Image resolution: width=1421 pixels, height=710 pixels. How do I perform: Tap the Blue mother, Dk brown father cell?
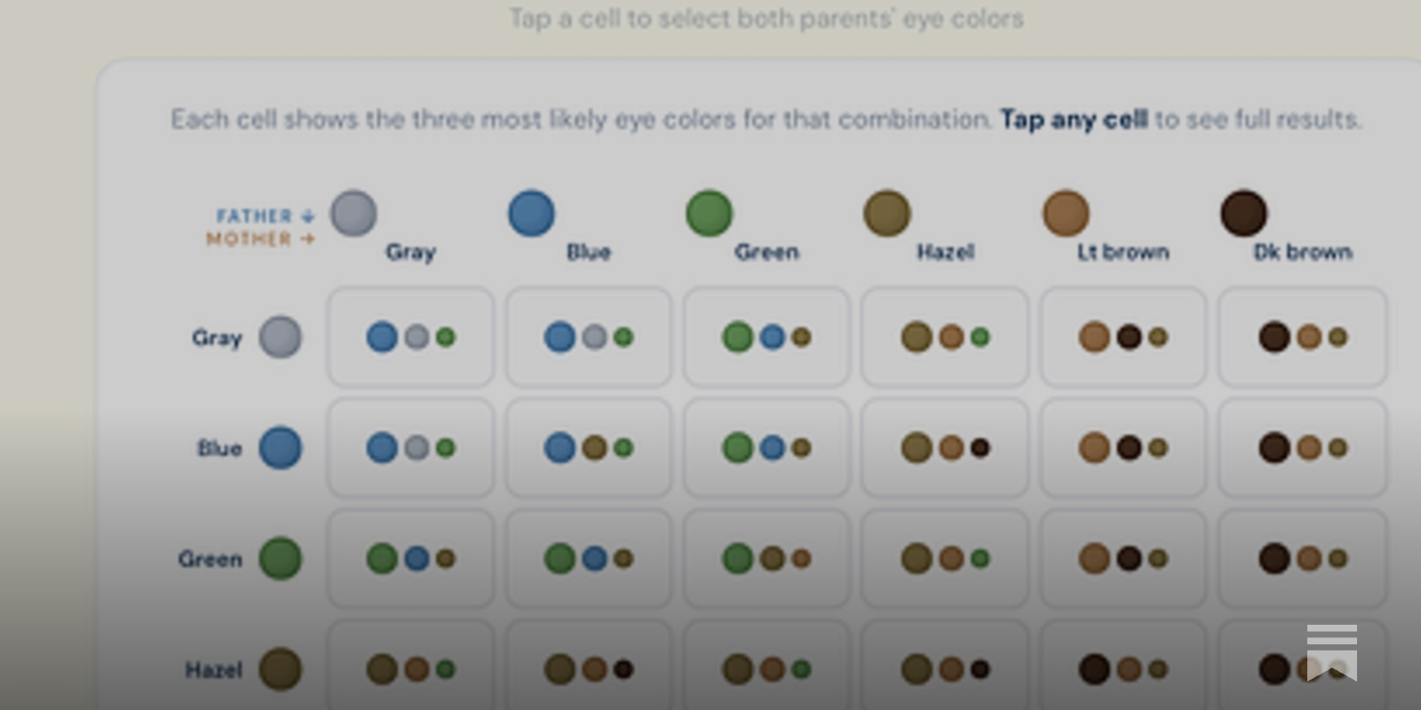tap(1302, 448)
